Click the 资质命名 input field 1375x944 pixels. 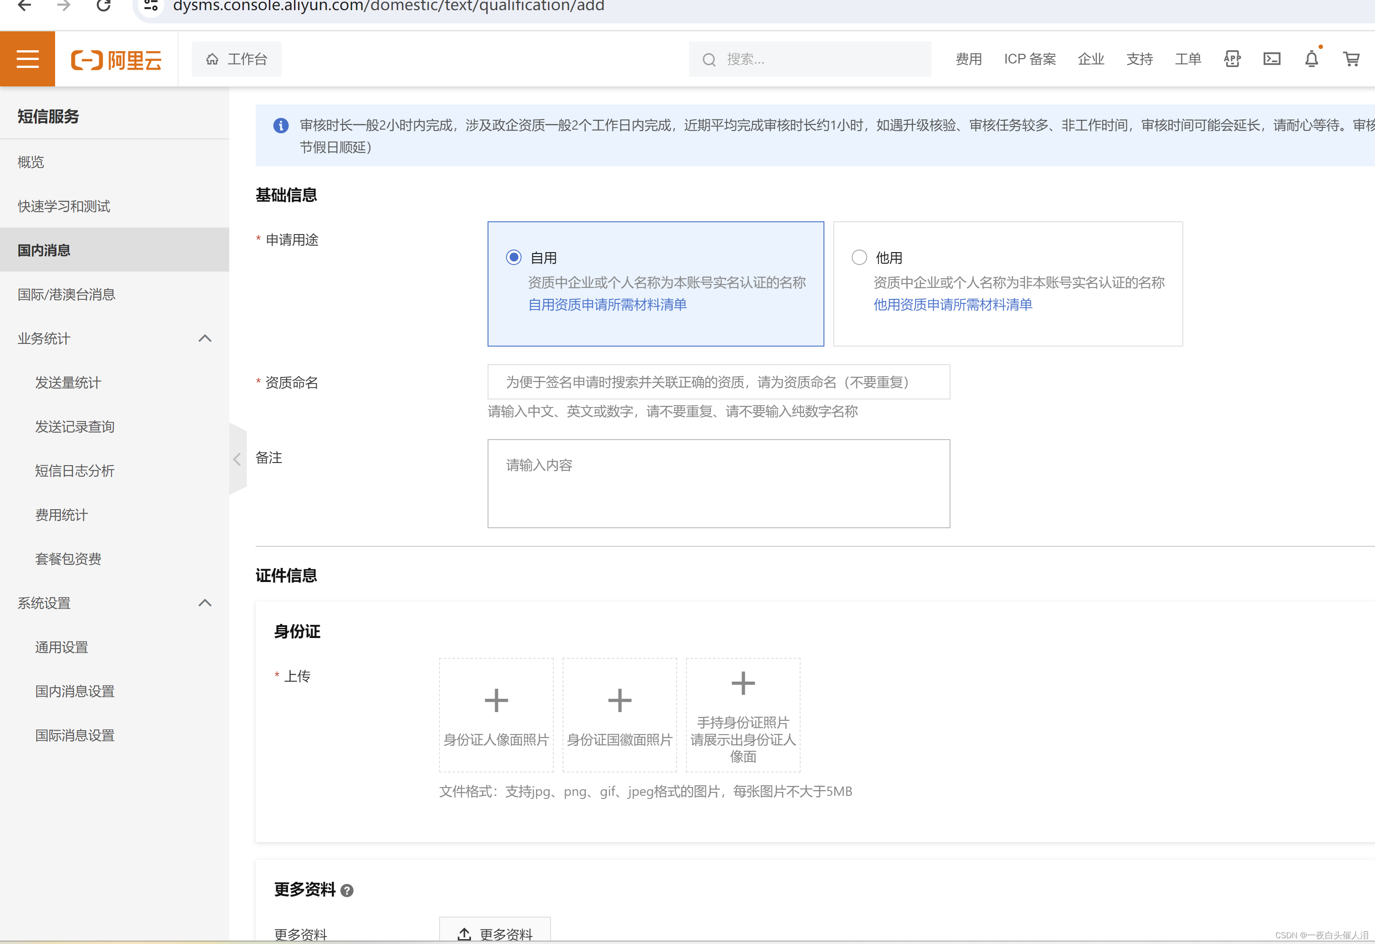(x=718, y=382)
